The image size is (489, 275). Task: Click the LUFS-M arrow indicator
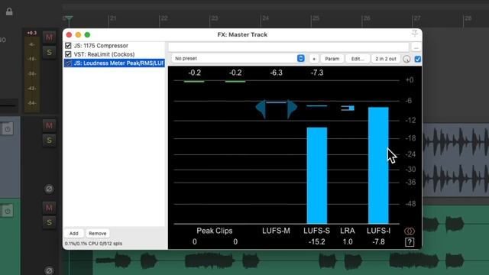277,108
